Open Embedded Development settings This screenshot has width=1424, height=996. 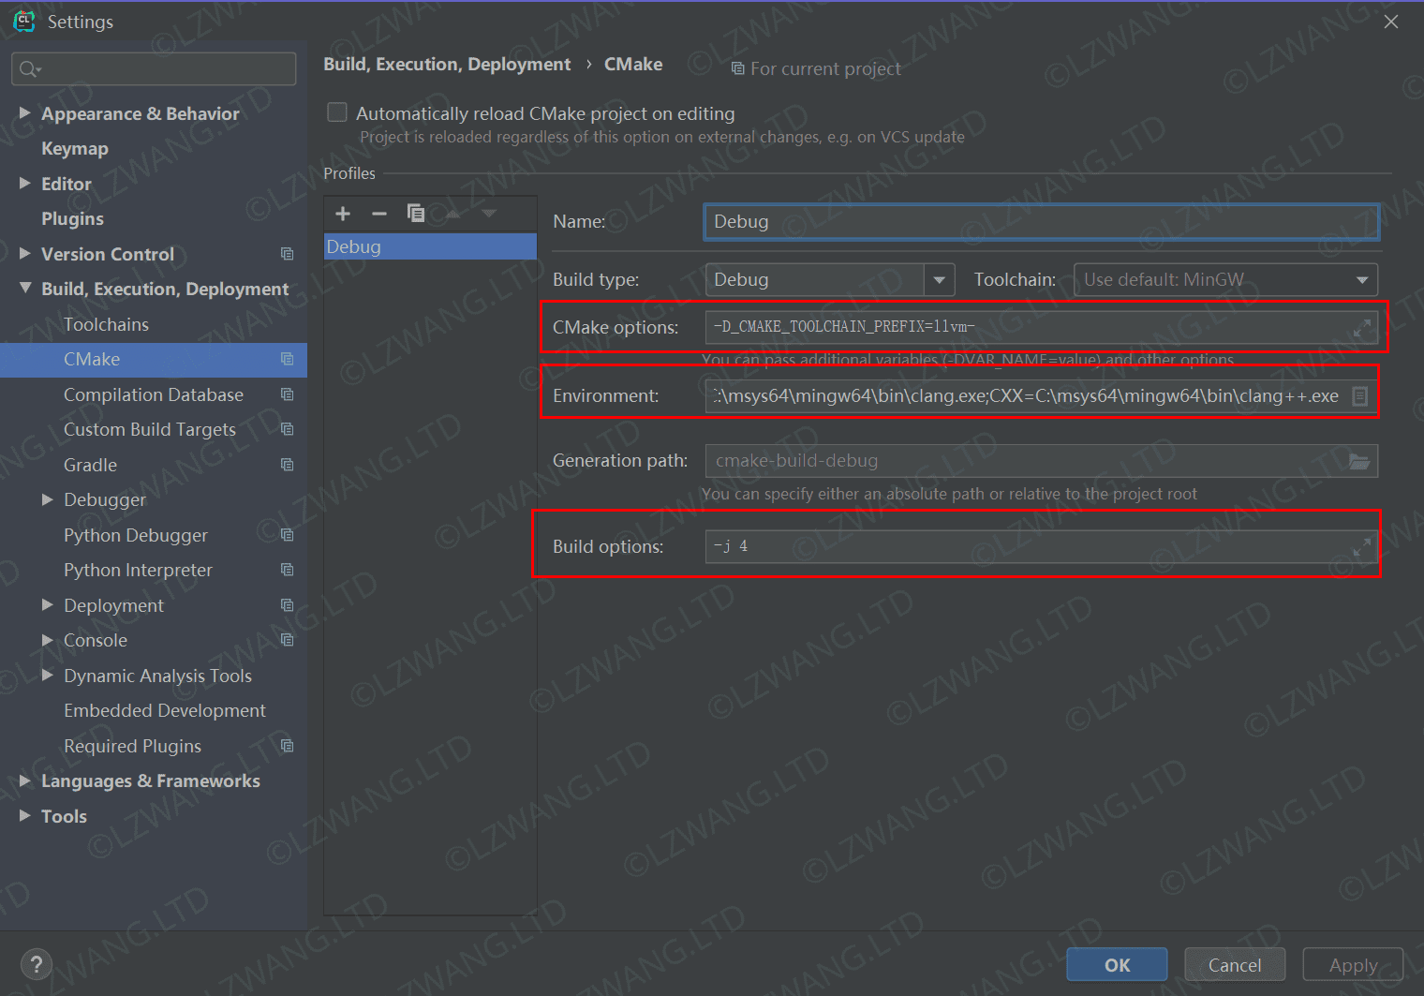pos(165,711)
